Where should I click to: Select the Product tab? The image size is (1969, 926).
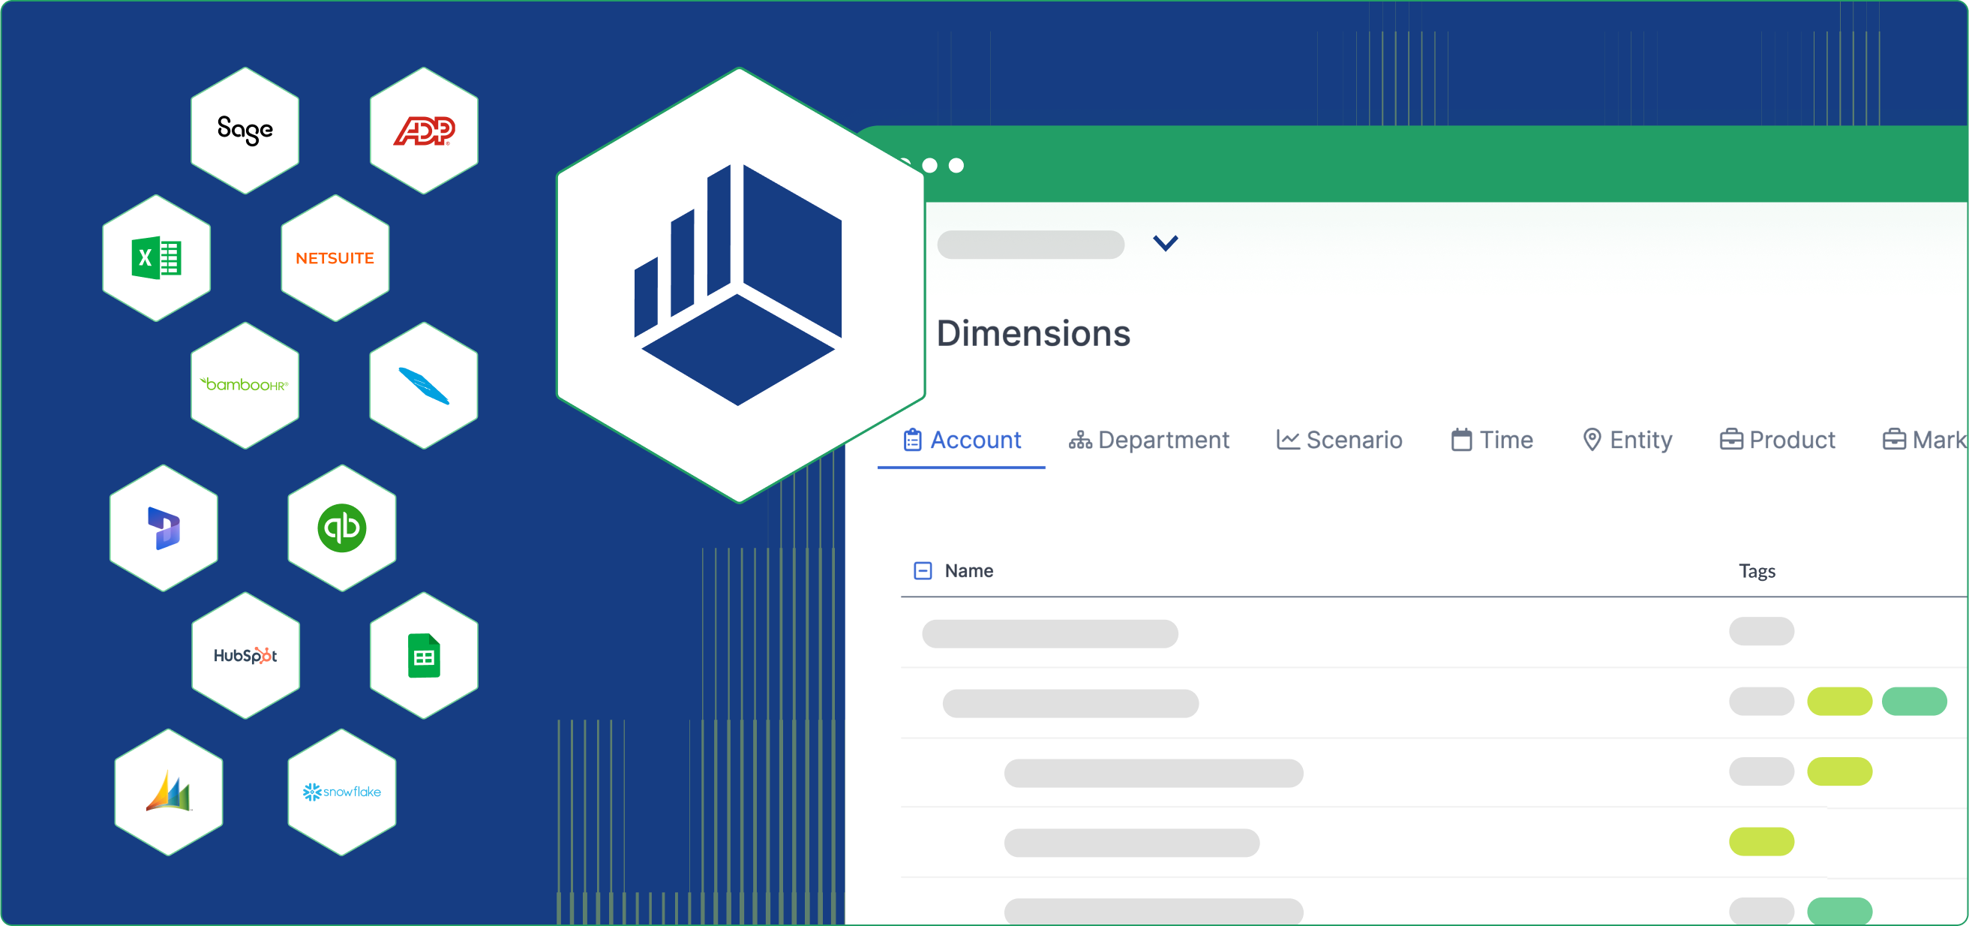pos(1778,440)
